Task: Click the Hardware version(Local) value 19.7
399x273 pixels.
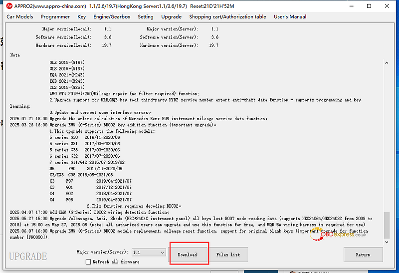Action: click(x=107, y=45)
